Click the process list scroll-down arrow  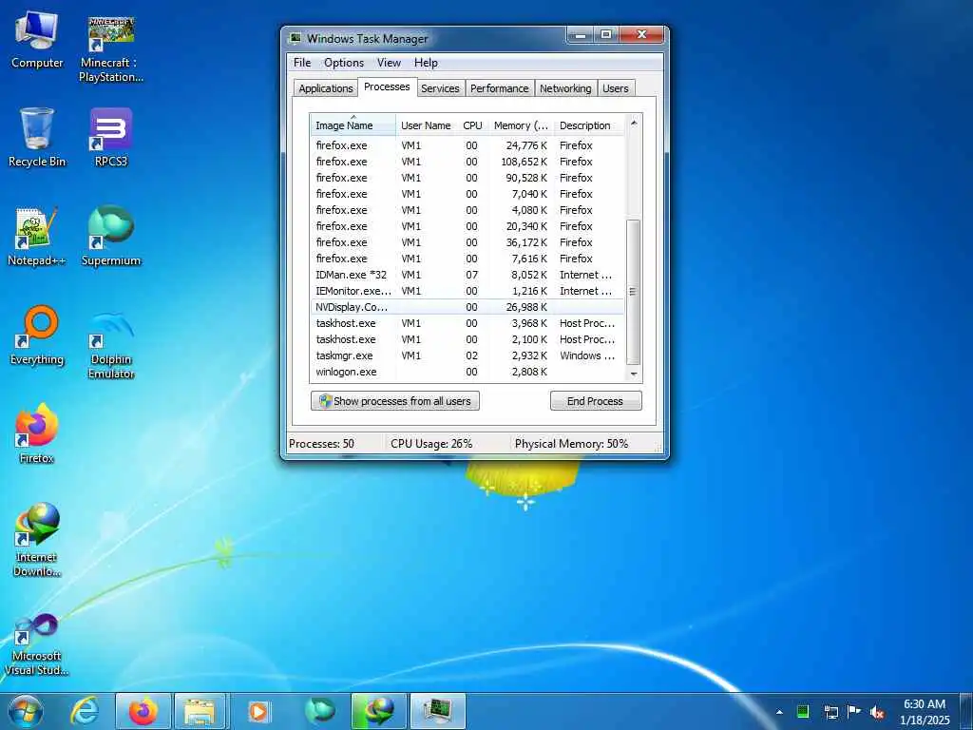coord(634,374)
